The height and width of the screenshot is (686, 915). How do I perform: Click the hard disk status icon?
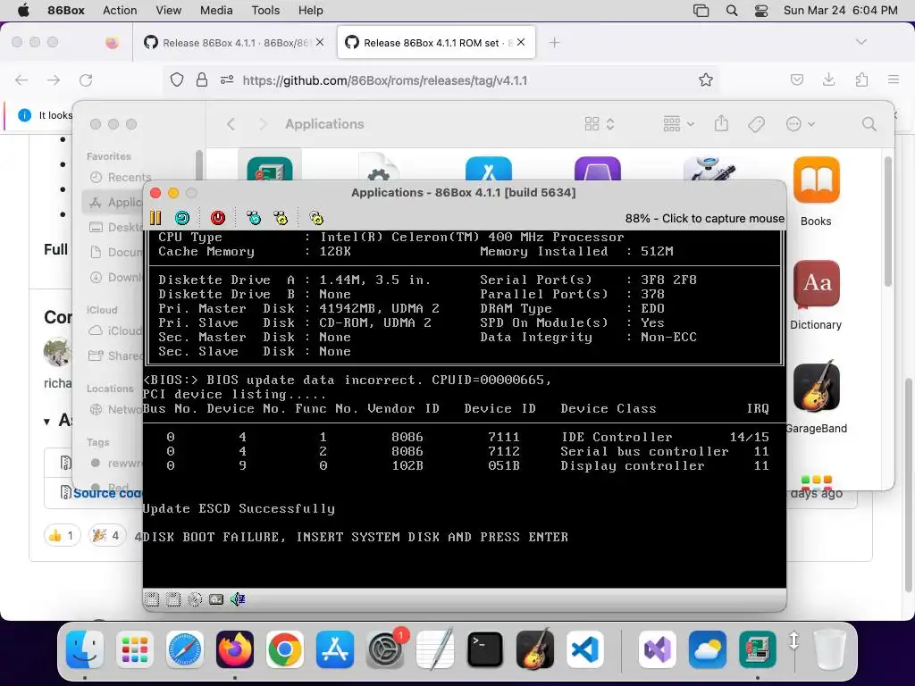click(216, 599)
